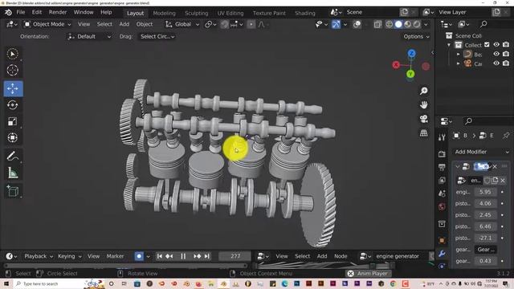This screenshot has width=514, height=289.
Task: Adjust the engi value slider 5.95
Action: point(485,192)
